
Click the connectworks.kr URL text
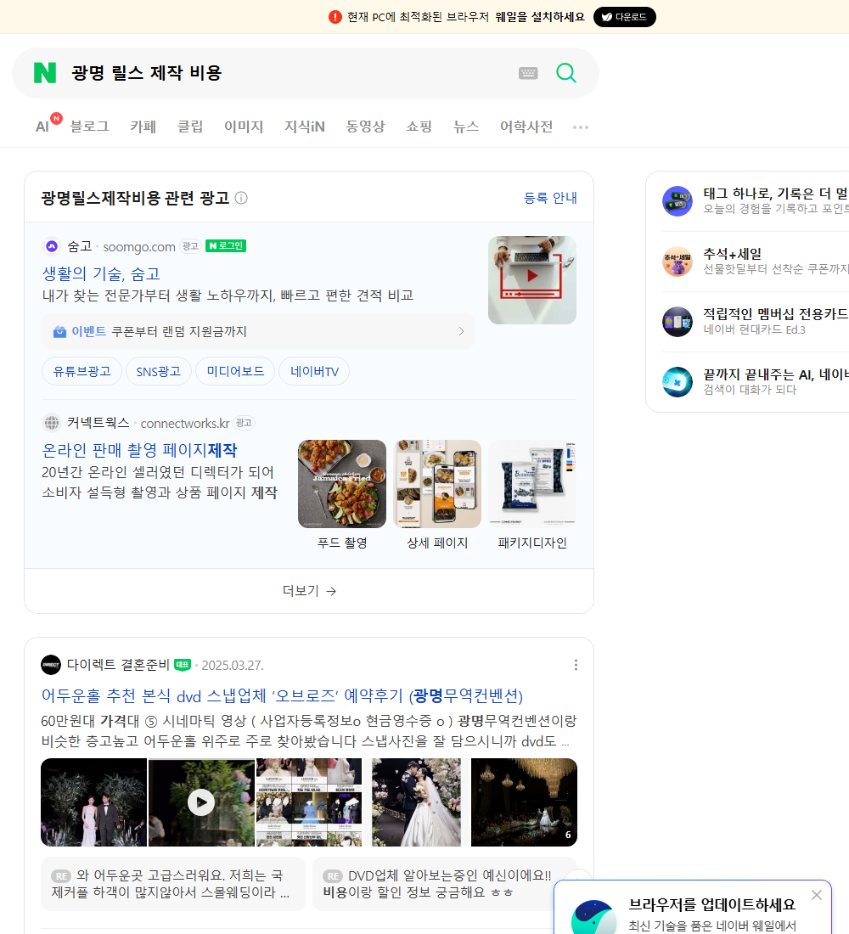(x=185, y=424)
